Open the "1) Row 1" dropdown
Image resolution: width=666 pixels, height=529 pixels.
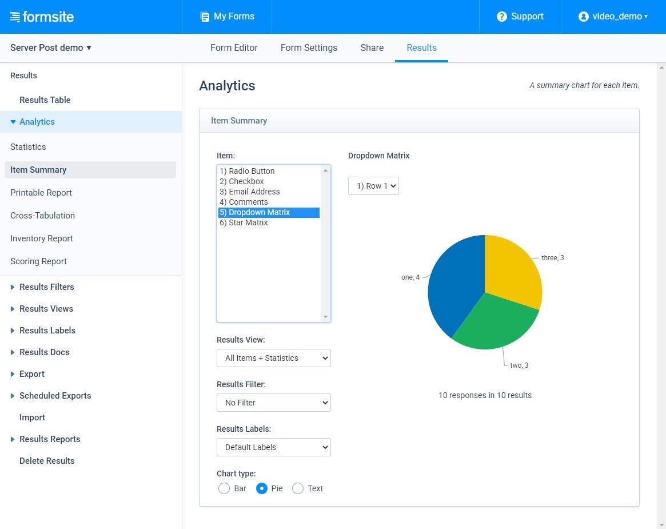point(373,185)
